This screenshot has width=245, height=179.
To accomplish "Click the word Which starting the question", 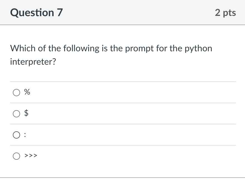I will (23, 48).
